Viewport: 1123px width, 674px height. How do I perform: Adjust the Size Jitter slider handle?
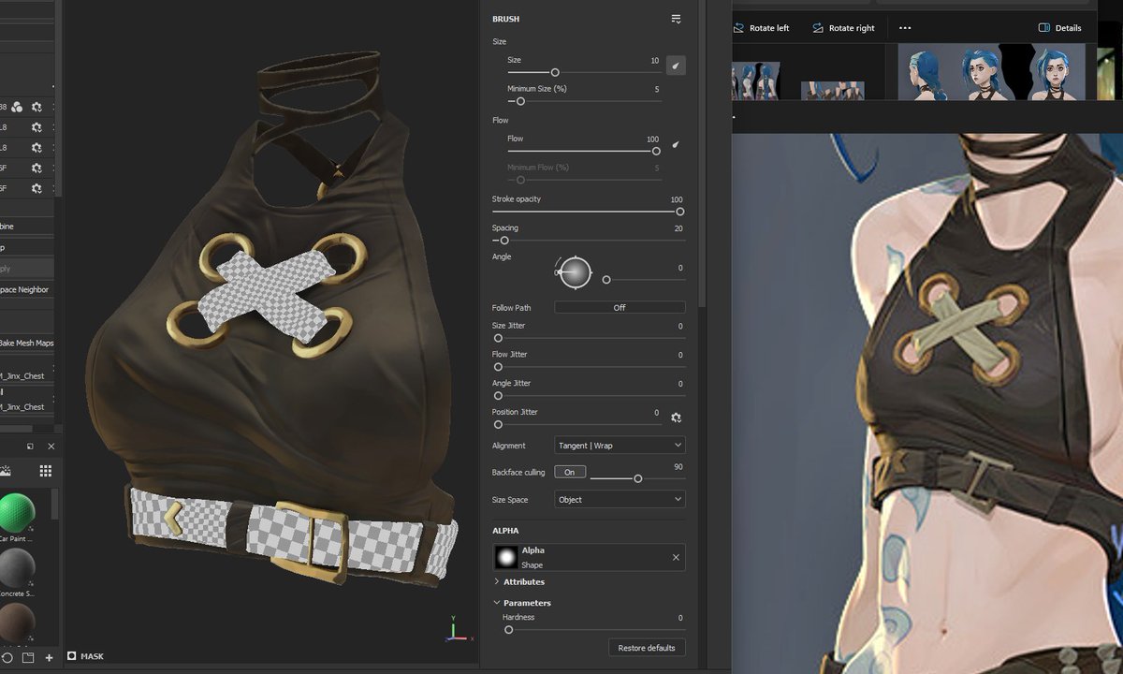coord(498,338)
